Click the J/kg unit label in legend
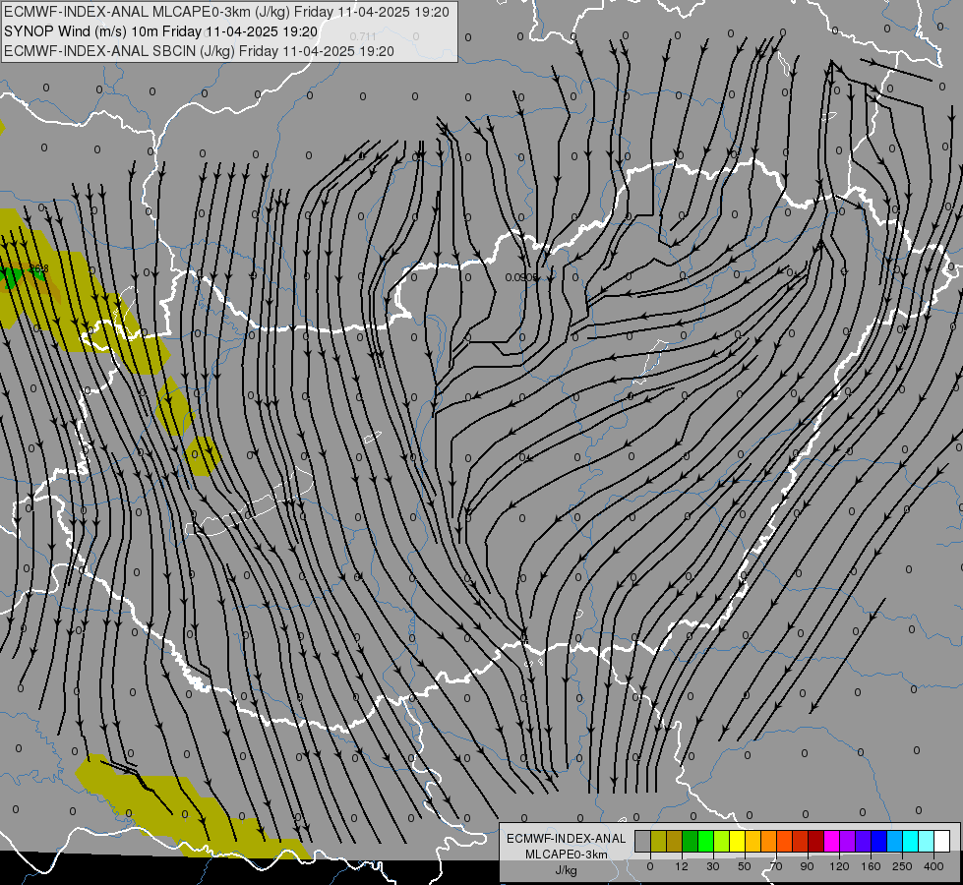Viewport: 963px width, 885px height. coord(567,870)
